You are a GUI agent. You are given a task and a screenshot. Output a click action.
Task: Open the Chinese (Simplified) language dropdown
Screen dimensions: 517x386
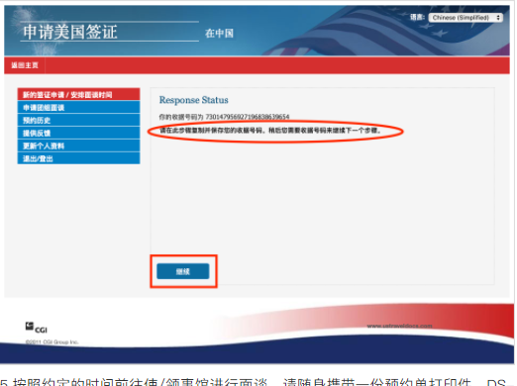point(465,18)
